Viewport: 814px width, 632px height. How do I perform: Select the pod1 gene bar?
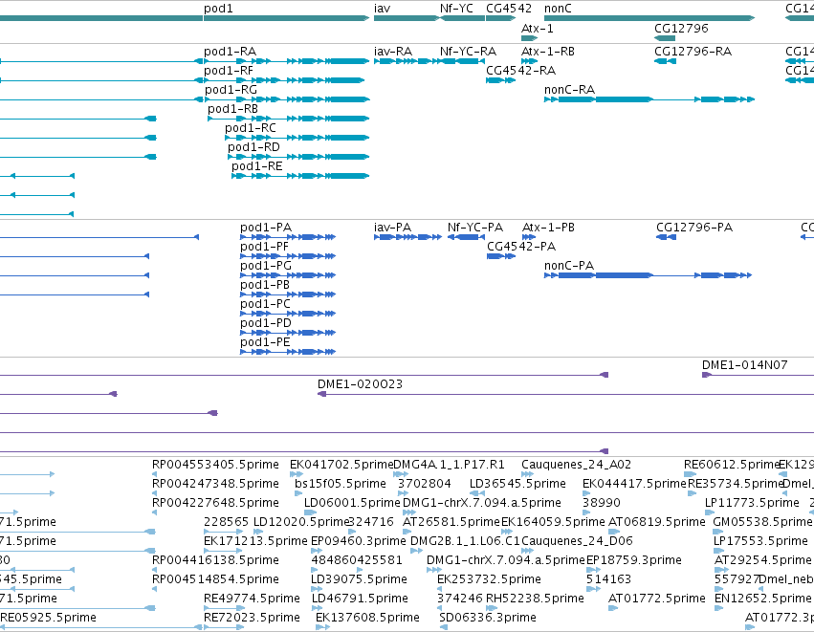(x=287, y=18)
